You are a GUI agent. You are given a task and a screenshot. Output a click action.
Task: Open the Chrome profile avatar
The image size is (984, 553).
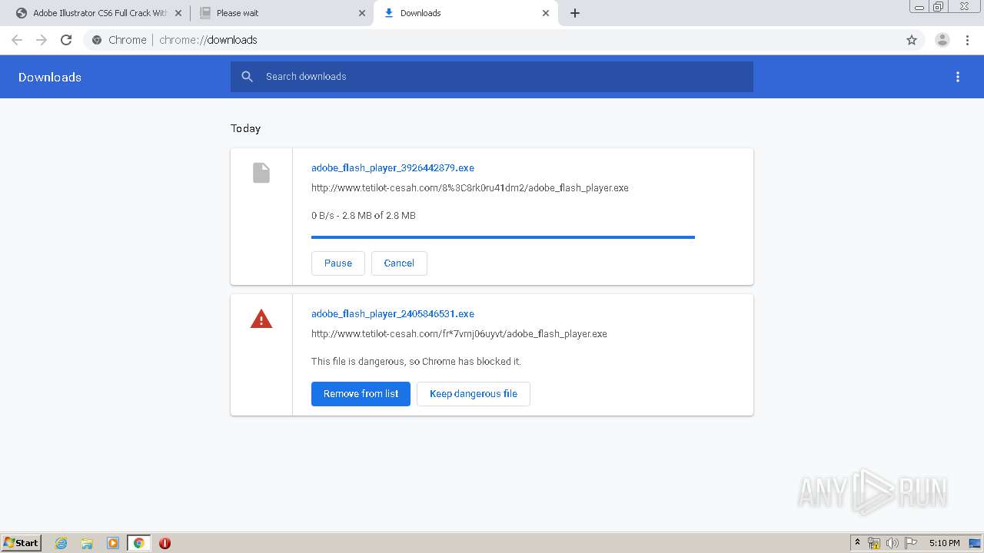click(x=942, y=40)
